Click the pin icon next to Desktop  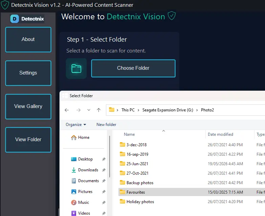[x=104, y=159]
